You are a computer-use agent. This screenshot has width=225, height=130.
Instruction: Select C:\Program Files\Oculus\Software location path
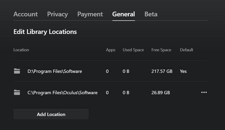(x=62, y=93)
